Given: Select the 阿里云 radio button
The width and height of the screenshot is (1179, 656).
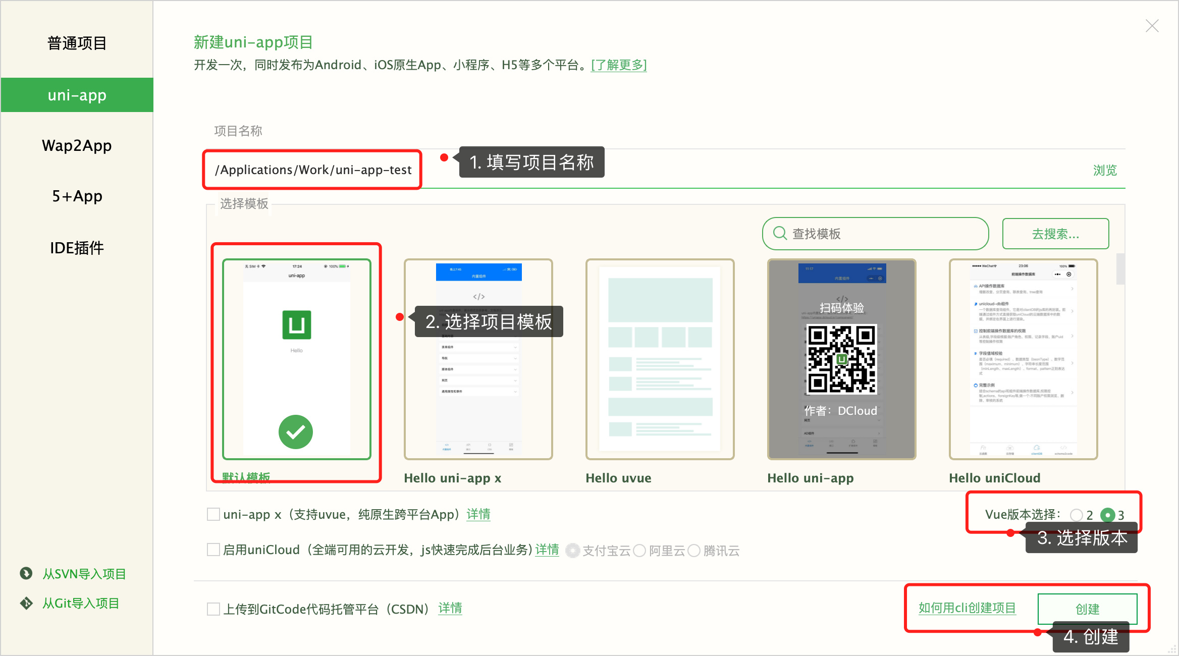Looking at the screenshot, I should [x=639, y=551].
